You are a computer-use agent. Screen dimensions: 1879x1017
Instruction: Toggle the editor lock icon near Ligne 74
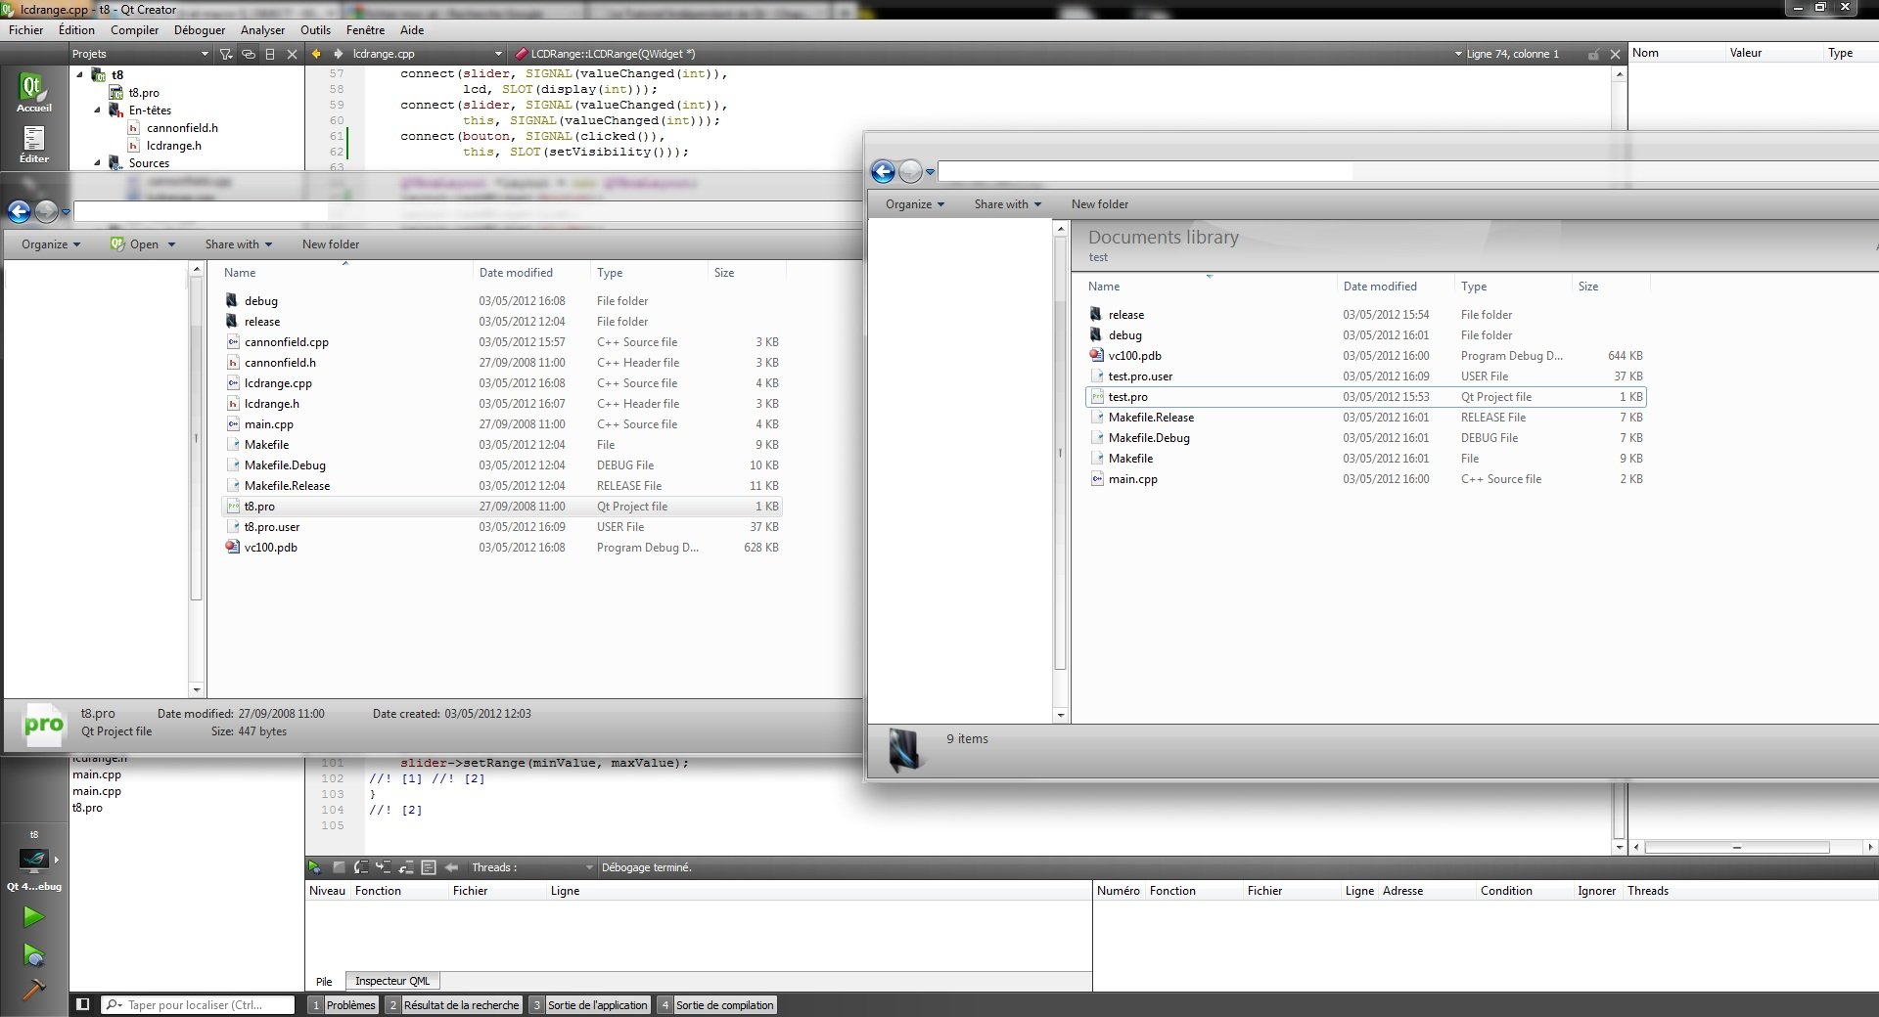pos(1592,54)
